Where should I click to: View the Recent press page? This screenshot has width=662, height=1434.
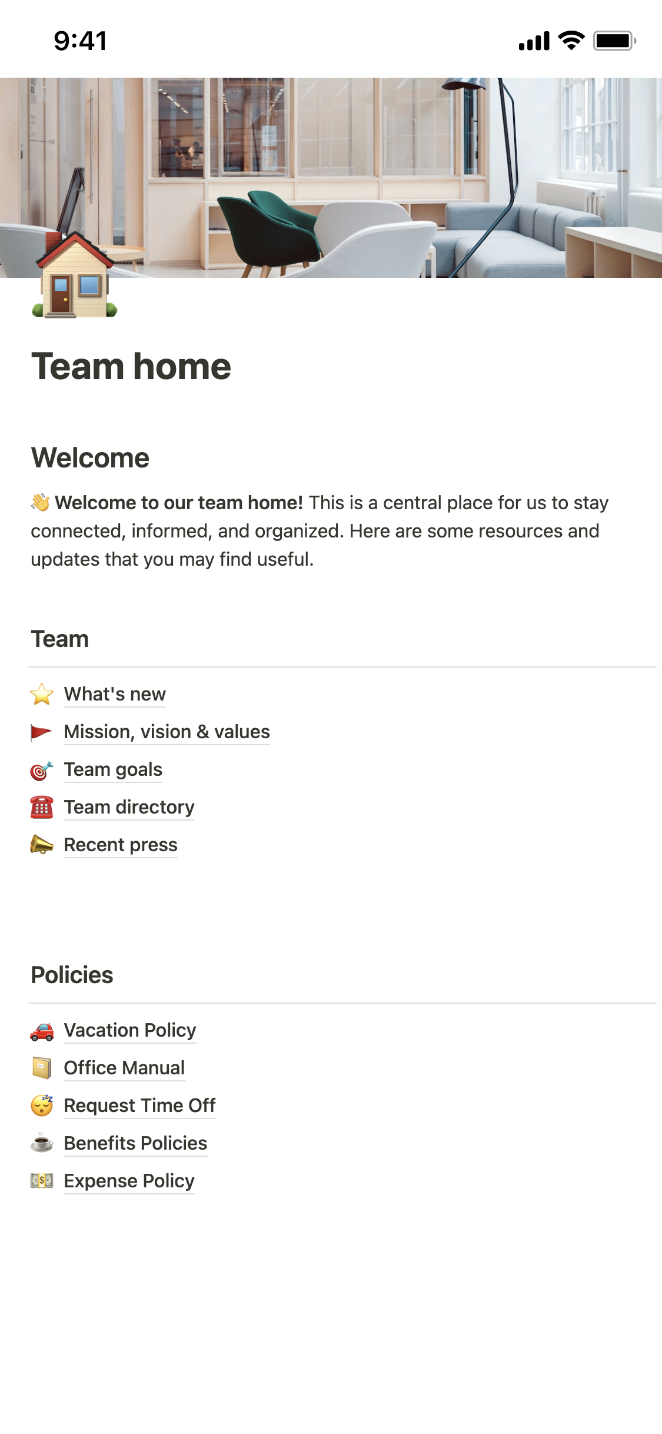(x=121, y=845)
